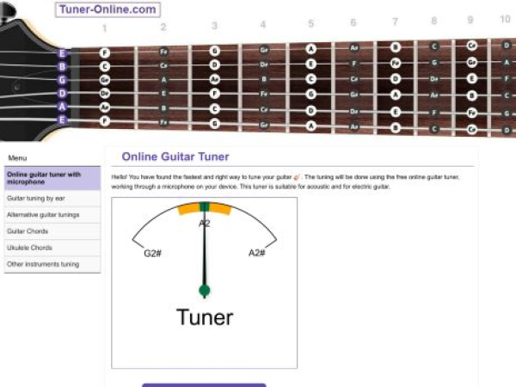Click the low E open-string marker at the bottom of the nut
Viewport: 516px width, 387px height.
pos(62,120)
